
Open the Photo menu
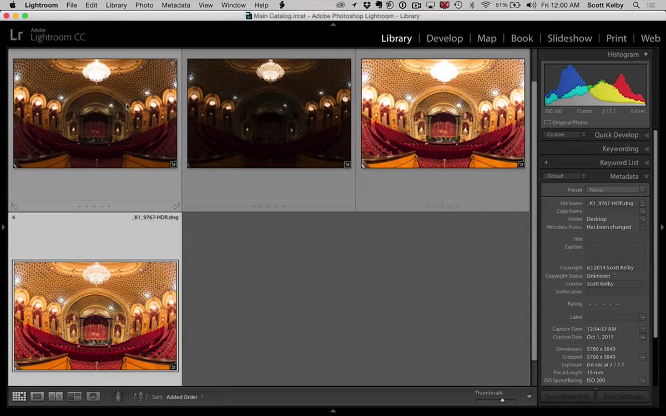144,5
